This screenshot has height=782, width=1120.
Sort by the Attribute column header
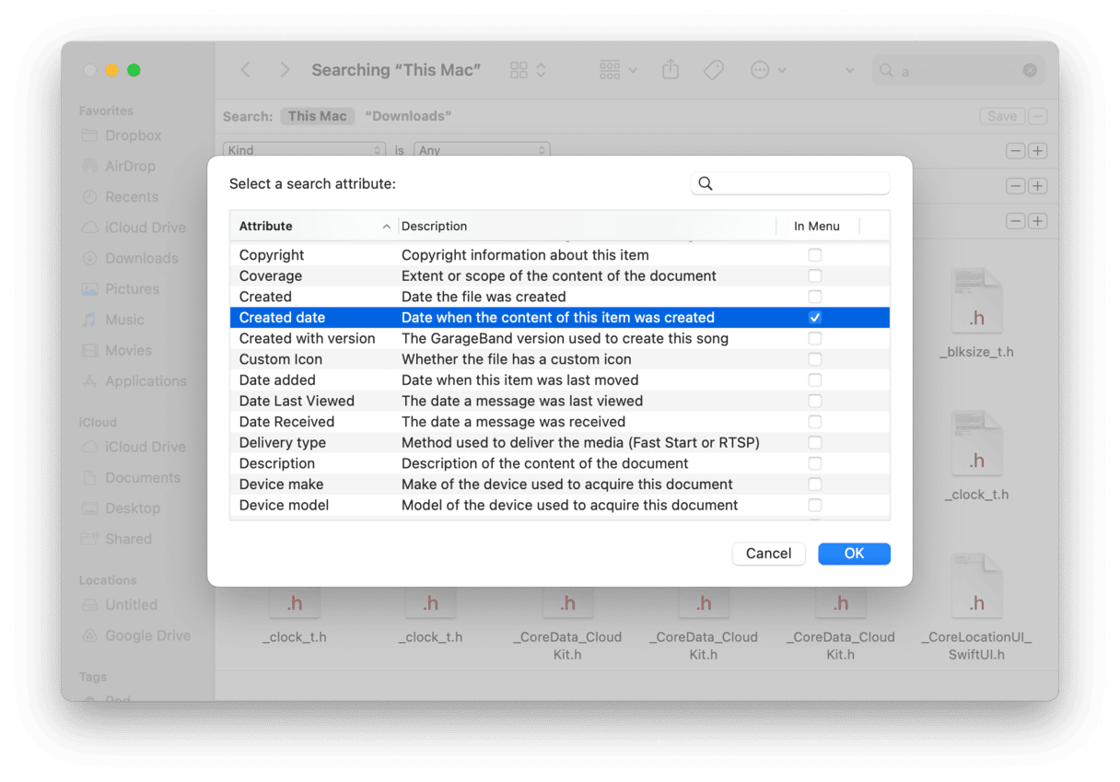coord(313,226)
